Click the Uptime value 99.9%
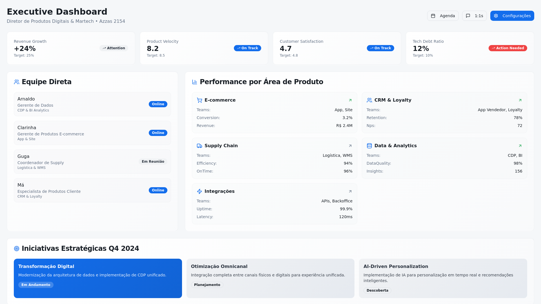541x304 pixels. click(x=346, y=209)
